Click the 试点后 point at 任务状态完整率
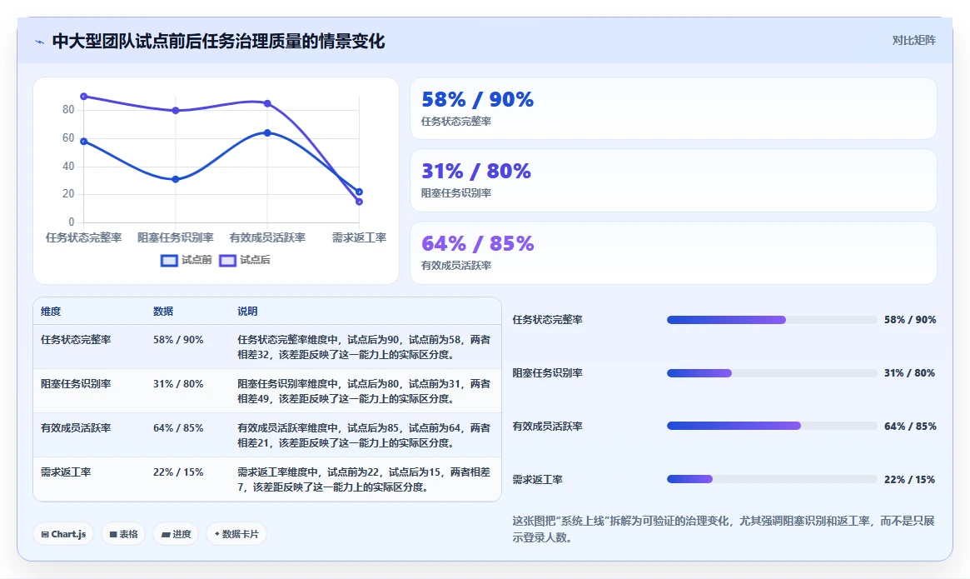The width and height of the screenshot is (970, 579). click(83, 97)
